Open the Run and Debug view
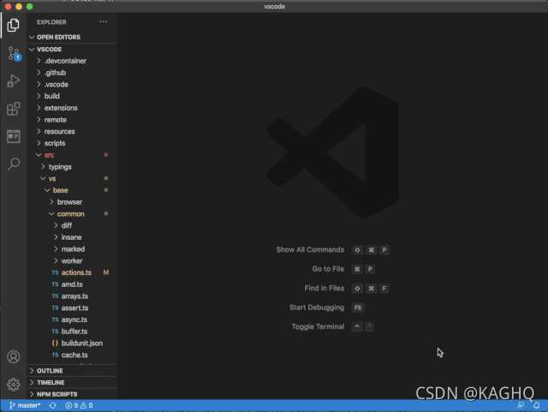This screenshot has height=412, width=548. [14, 81]
